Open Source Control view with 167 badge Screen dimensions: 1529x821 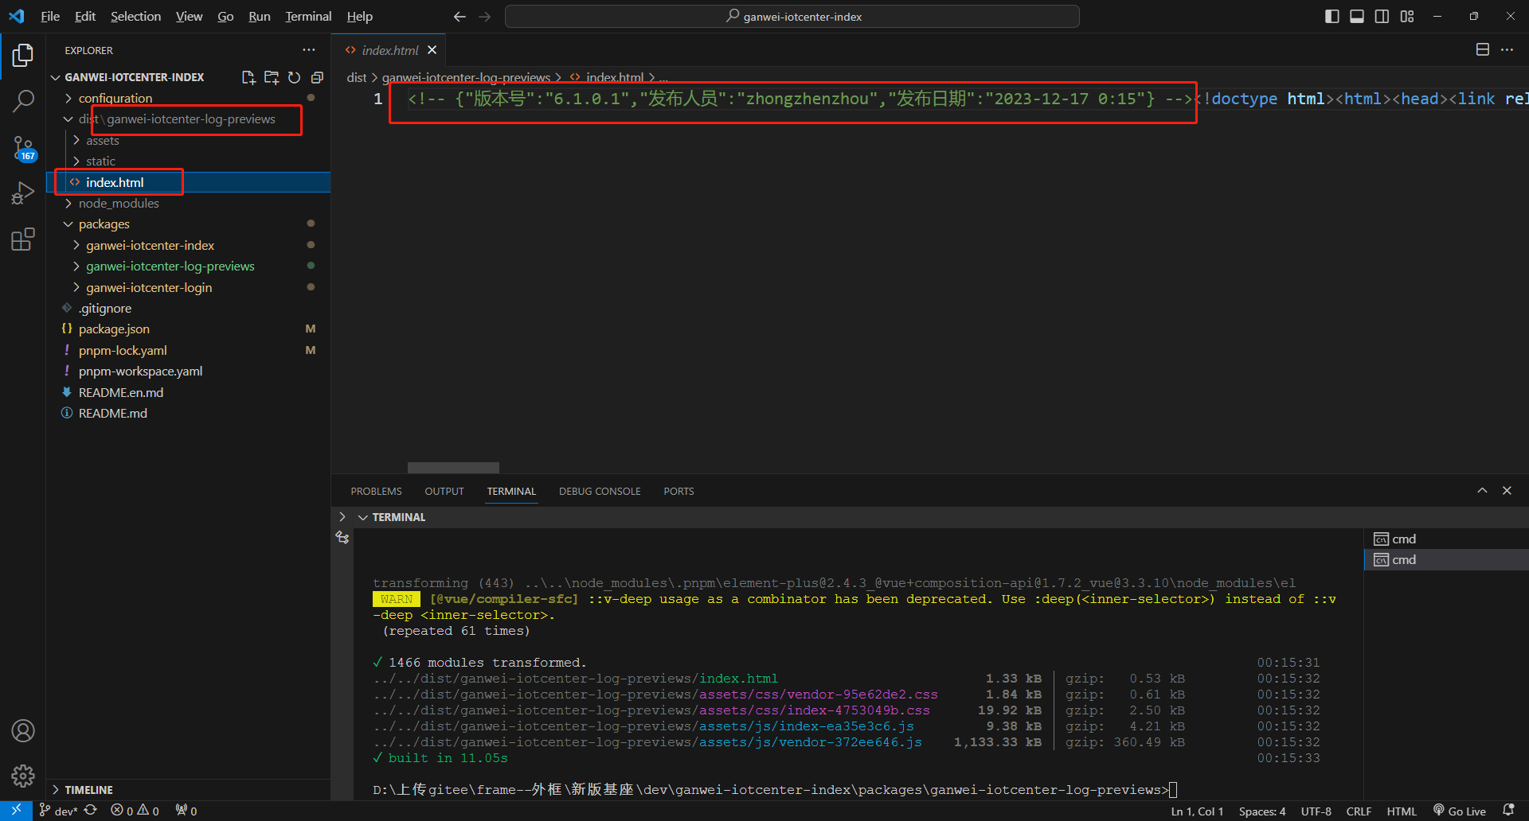tap(23, 148)
